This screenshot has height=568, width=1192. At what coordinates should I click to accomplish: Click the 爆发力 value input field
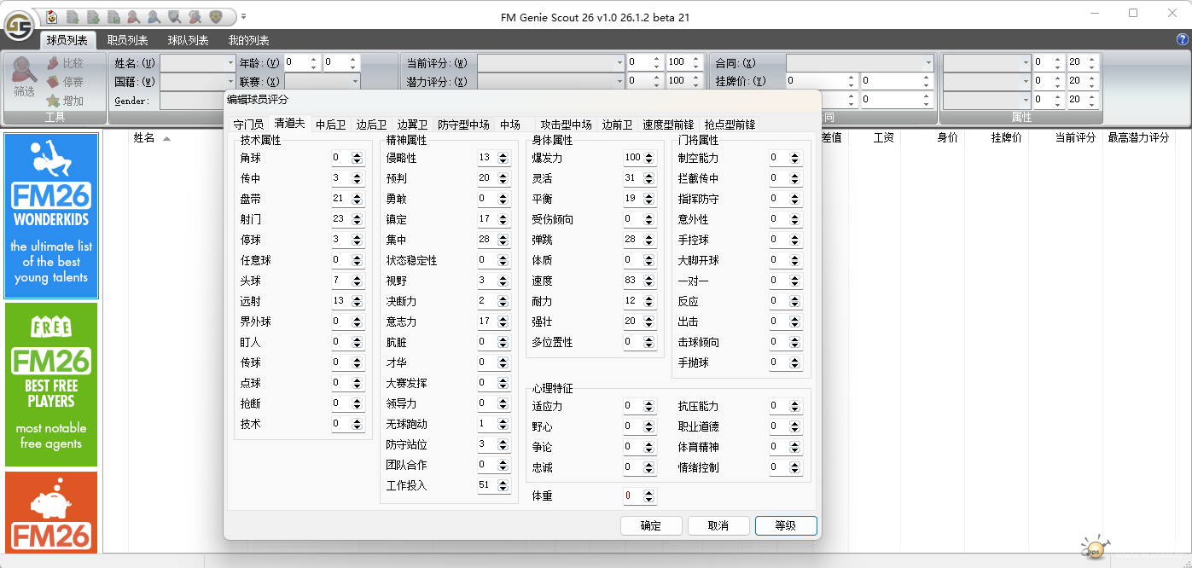pos(632,158)
